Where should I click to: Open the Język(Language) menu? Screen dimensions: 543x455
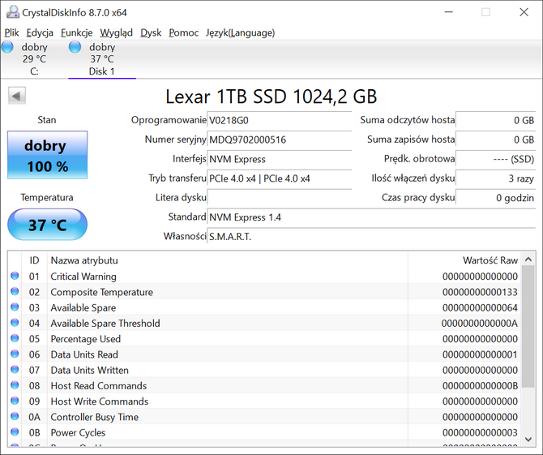[x=241, y=33]
